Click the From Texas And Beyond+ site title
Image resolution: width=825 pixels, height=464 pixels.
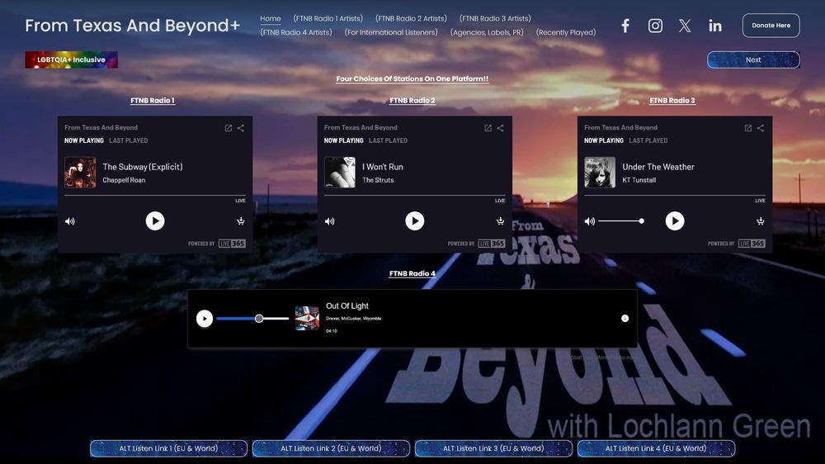pos(133,26)
